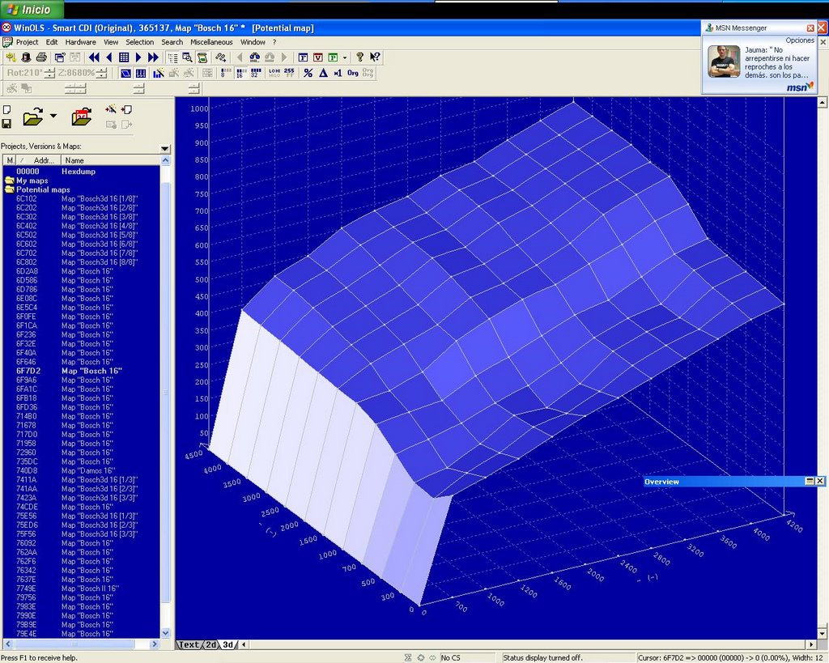This screenshot has height=663, width=829.
Task: Open the Selection menu
Action: pos(139,42)
